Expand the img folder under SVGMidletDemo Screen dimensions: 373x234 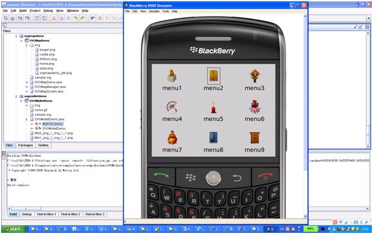[x=27, y=105]
